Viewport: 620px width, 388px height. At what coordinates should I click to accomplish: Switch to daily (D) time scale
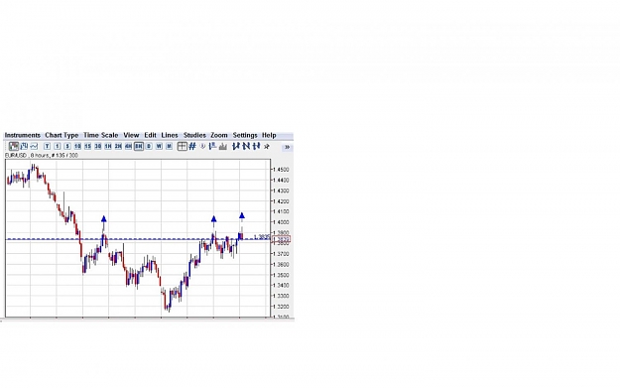[x=149, y=146]
